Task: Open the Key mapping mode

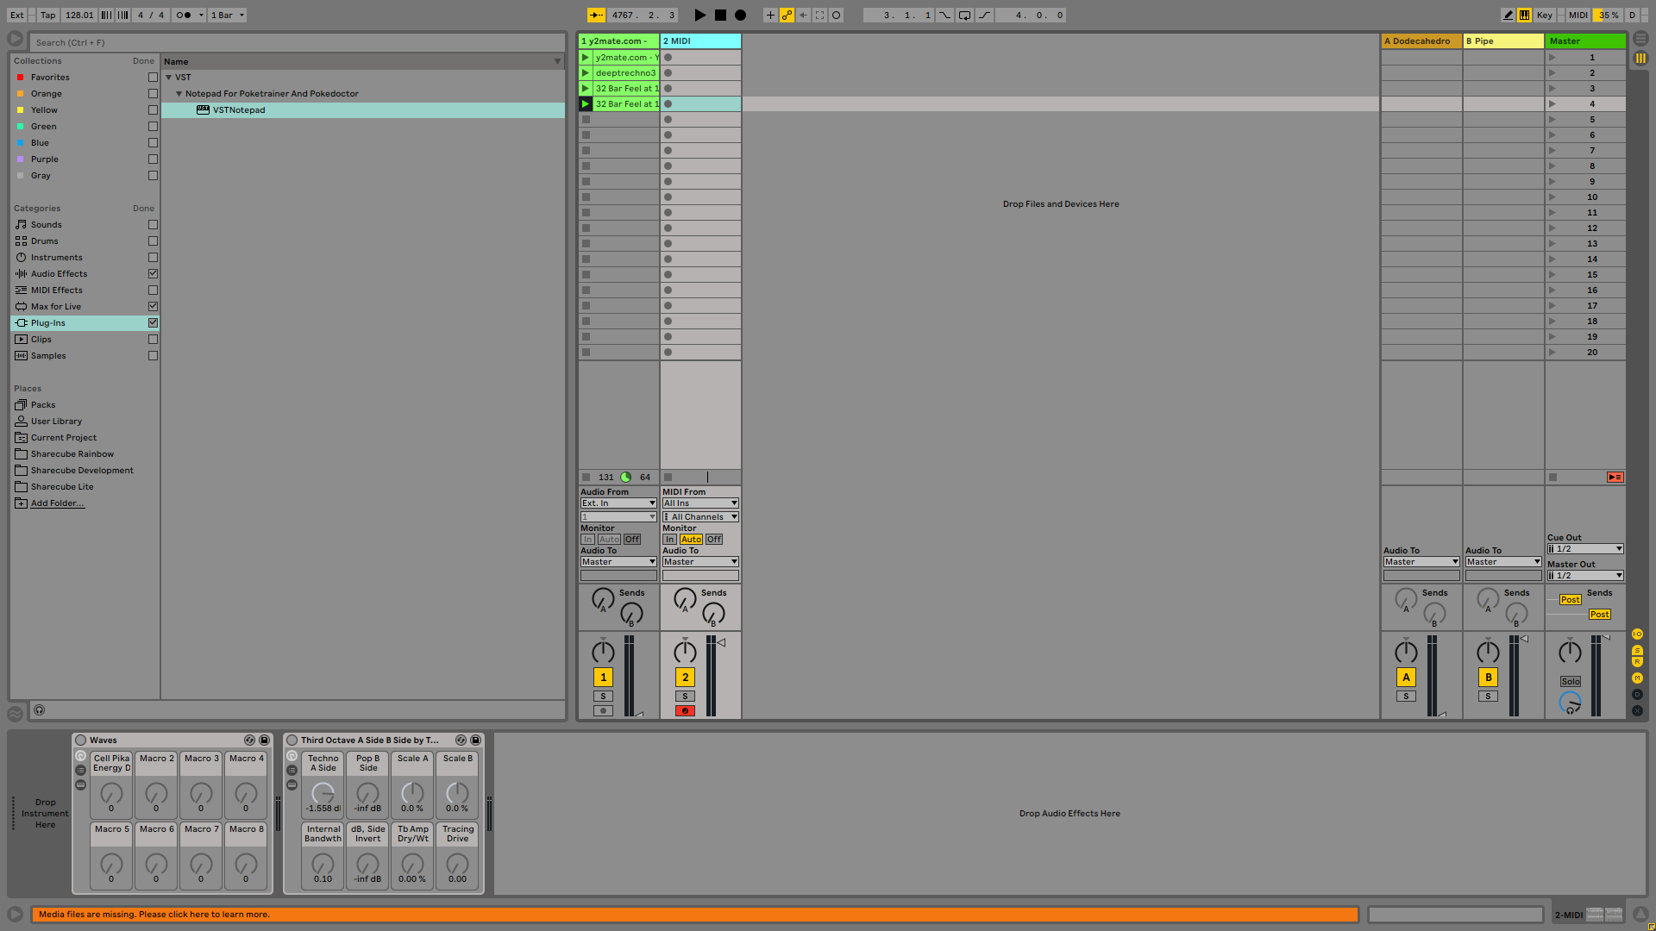Action: click(x=1544, y=15)
